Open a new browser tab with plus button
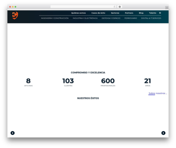Screen dimensions: 176x148 coord(167,8)
